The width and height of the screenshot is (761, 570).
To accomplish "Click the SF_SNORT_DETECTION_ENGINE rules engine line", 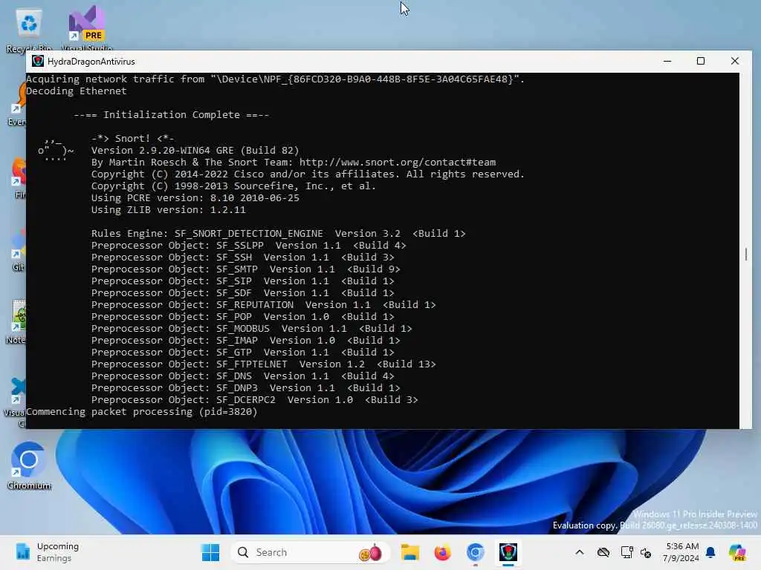I will pyautogui.click(x=279, y=234).
